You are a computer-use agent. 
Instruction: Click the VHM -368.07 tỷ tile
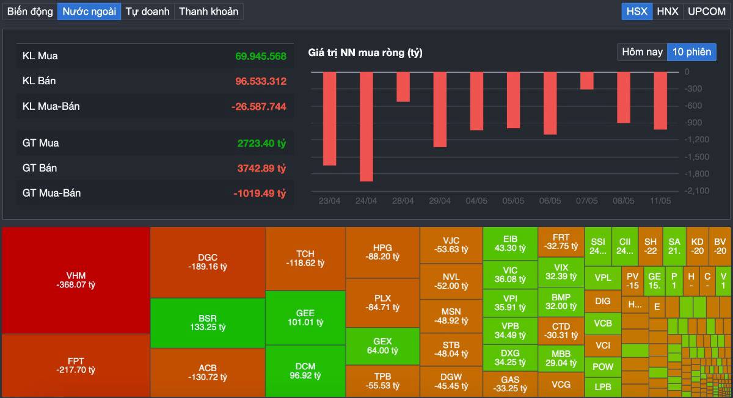(x=76, y=280)
